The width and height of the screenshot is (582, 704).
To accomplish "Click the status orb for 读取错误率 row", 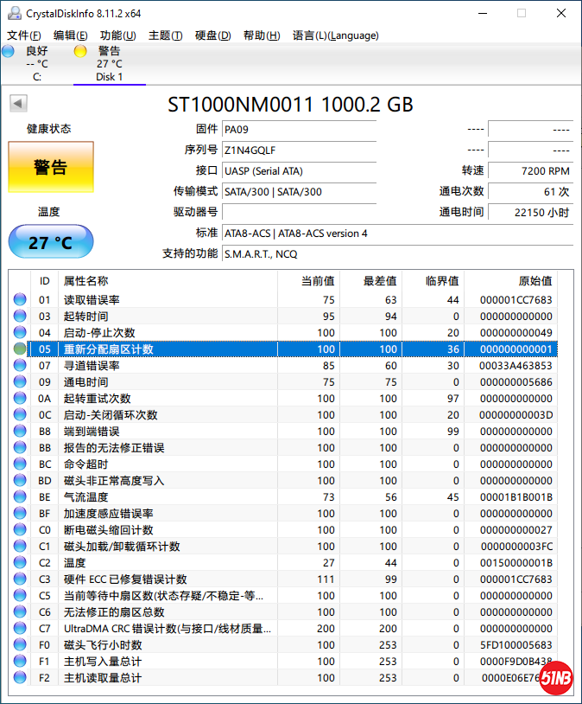I will coord(20,300).
